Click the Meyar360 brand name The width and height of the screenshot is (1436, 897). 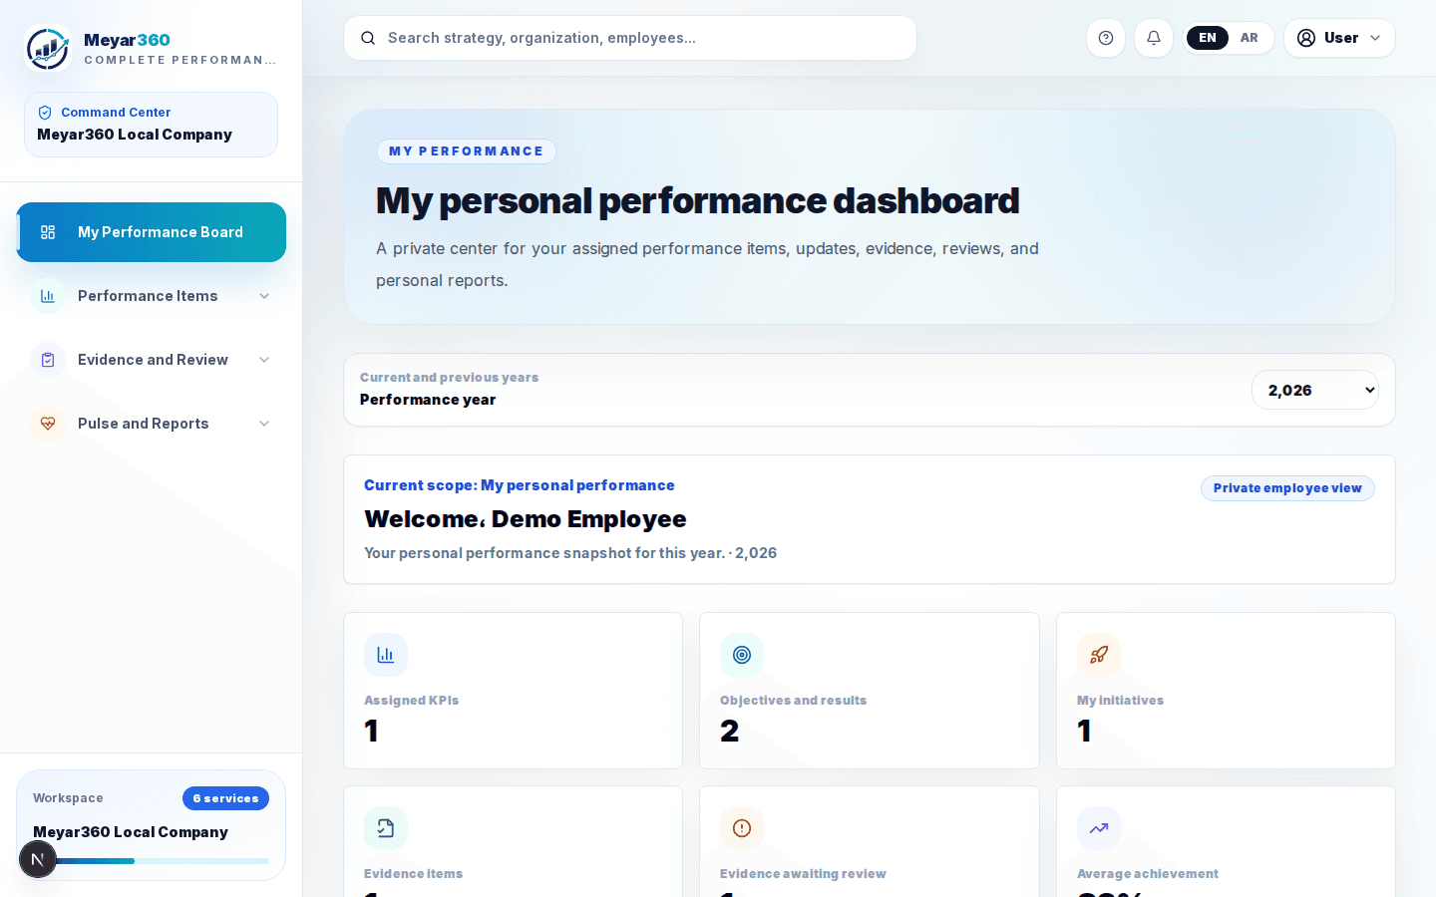click(127, 40)
